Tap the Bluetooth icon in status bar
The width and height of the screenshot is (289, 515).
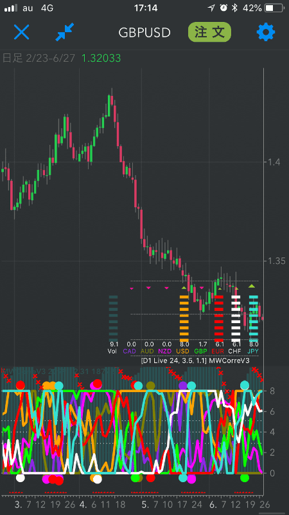[x=234, y=8]
